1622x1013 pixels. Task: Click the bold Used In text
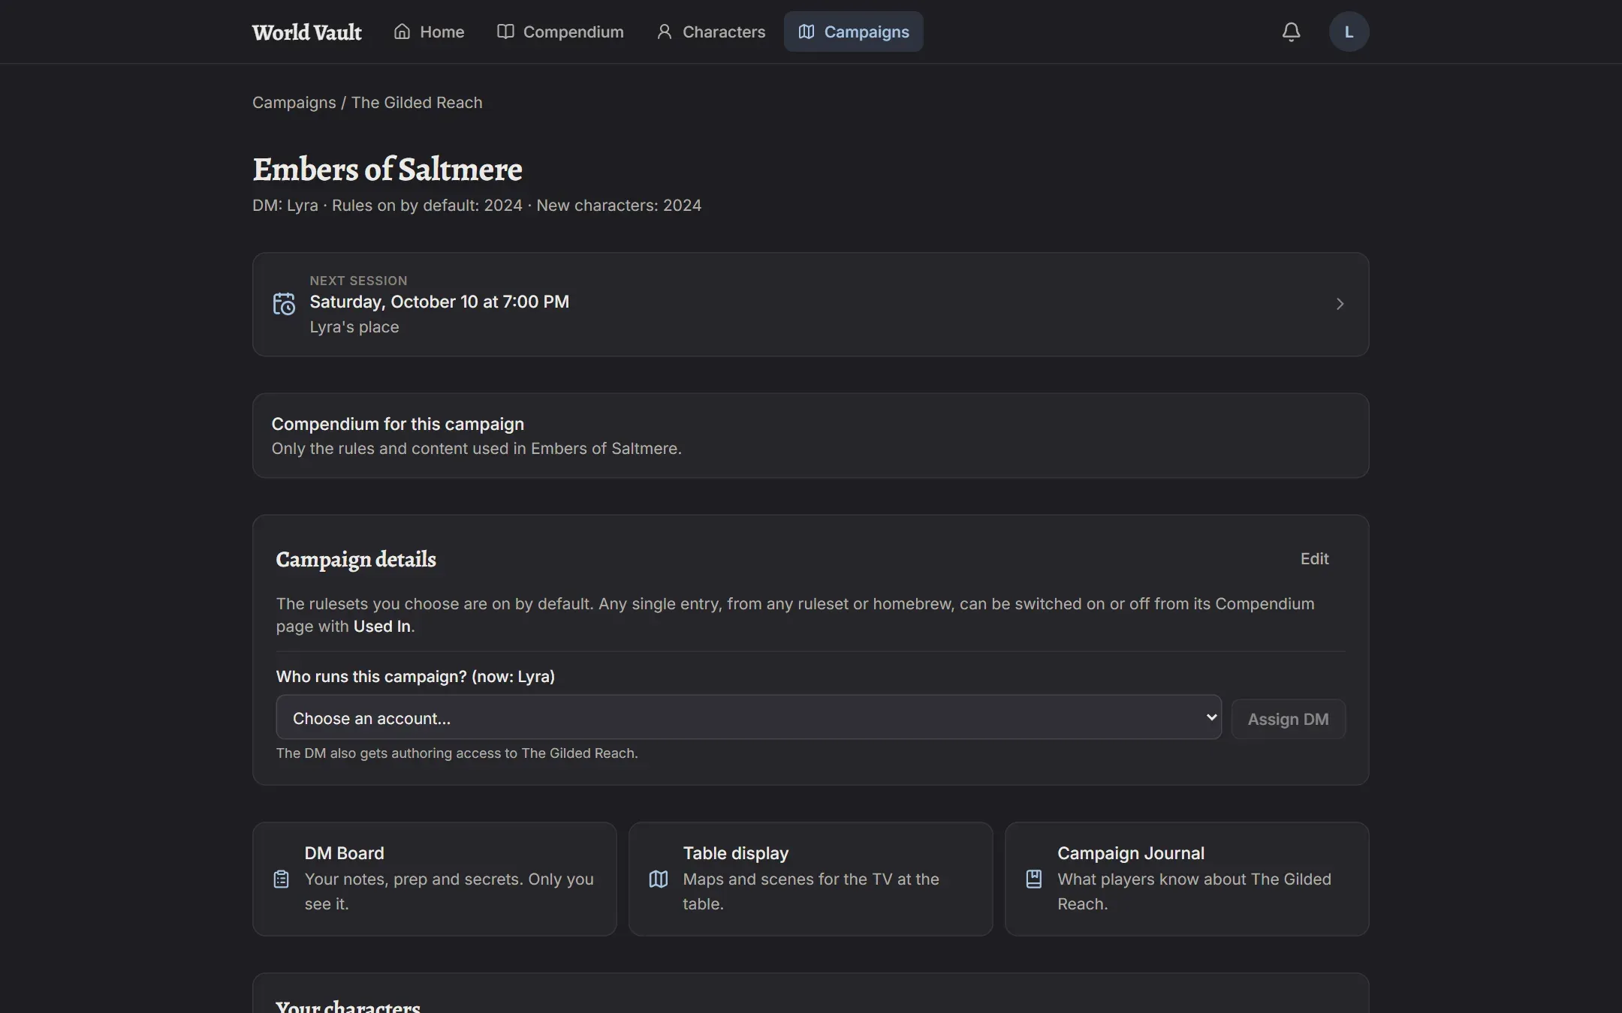click(x=382, y=627)
